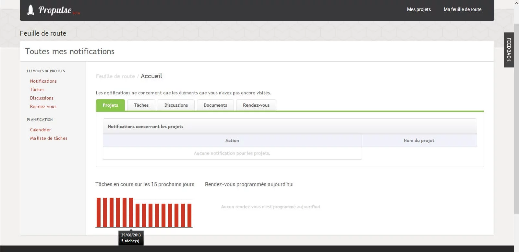
Task: Click the Propulse rocket logo icon
Action: click(x=30, y=10)
